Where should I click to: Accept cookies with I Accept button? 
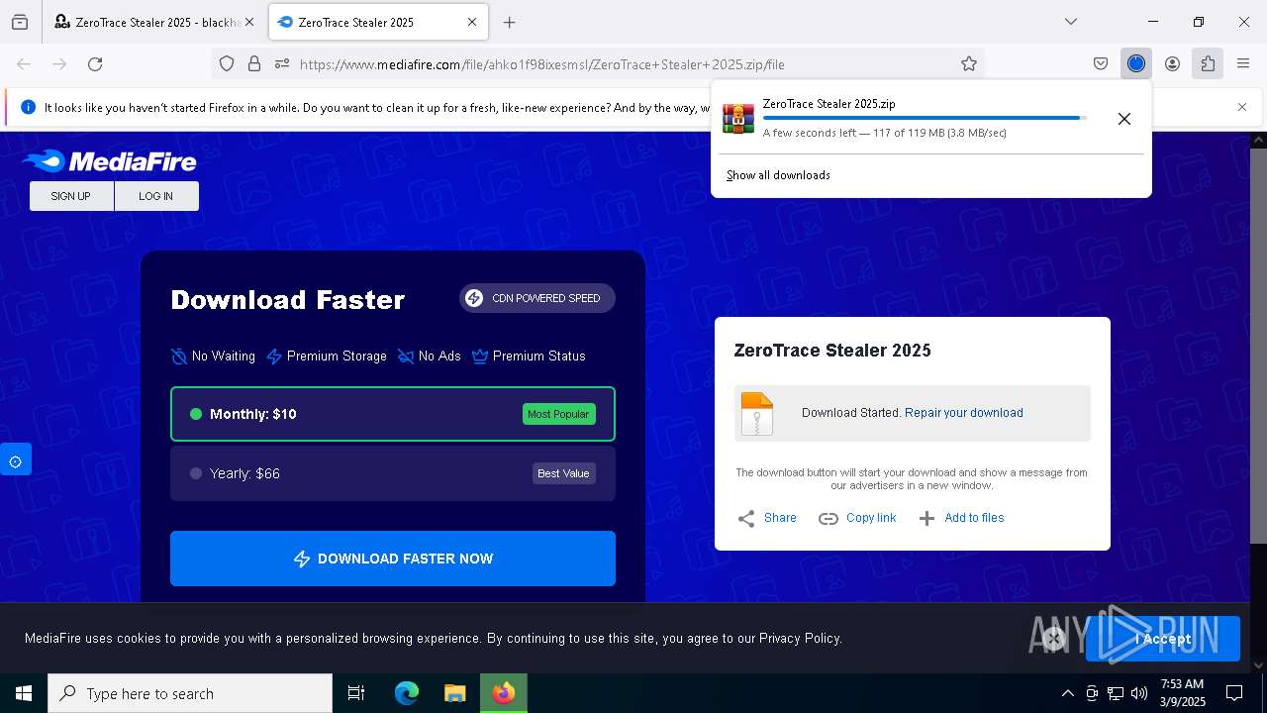(x=1163, y=639)
